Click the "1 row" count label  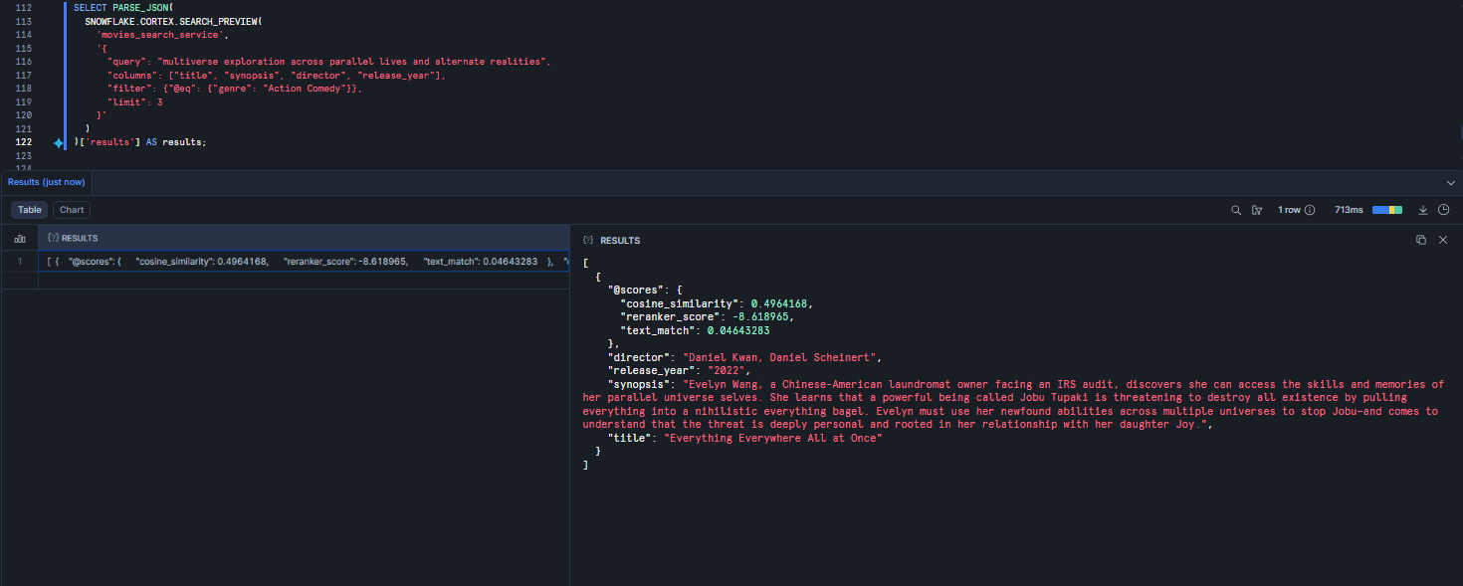click(1289, 210)
